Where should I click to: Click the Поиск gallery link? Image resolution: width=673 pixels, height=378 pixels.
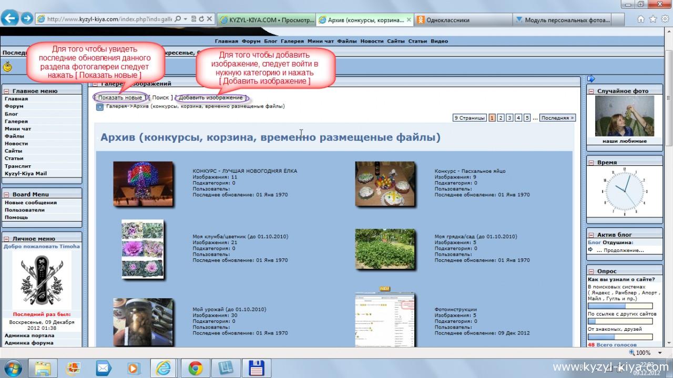pyautogui.click(x=160, y=98)
